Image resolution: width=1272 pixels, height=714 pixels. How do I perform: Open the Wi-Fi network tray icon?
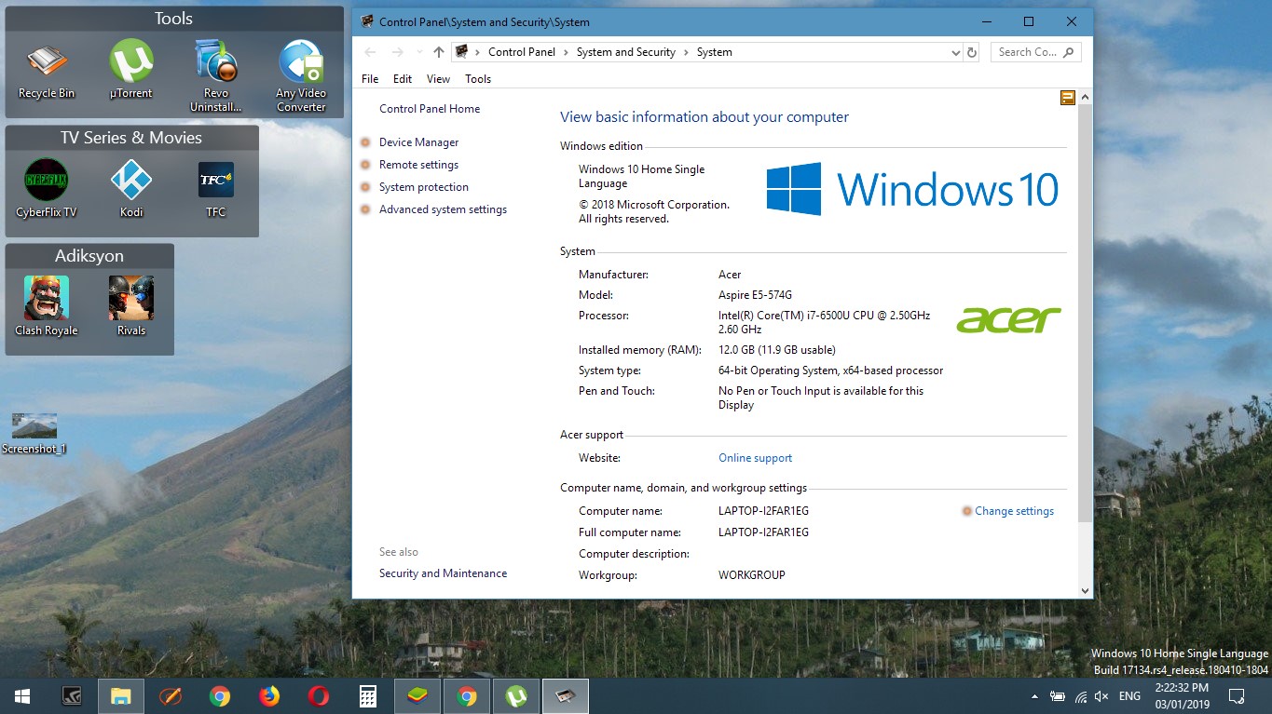(1081, 696)
